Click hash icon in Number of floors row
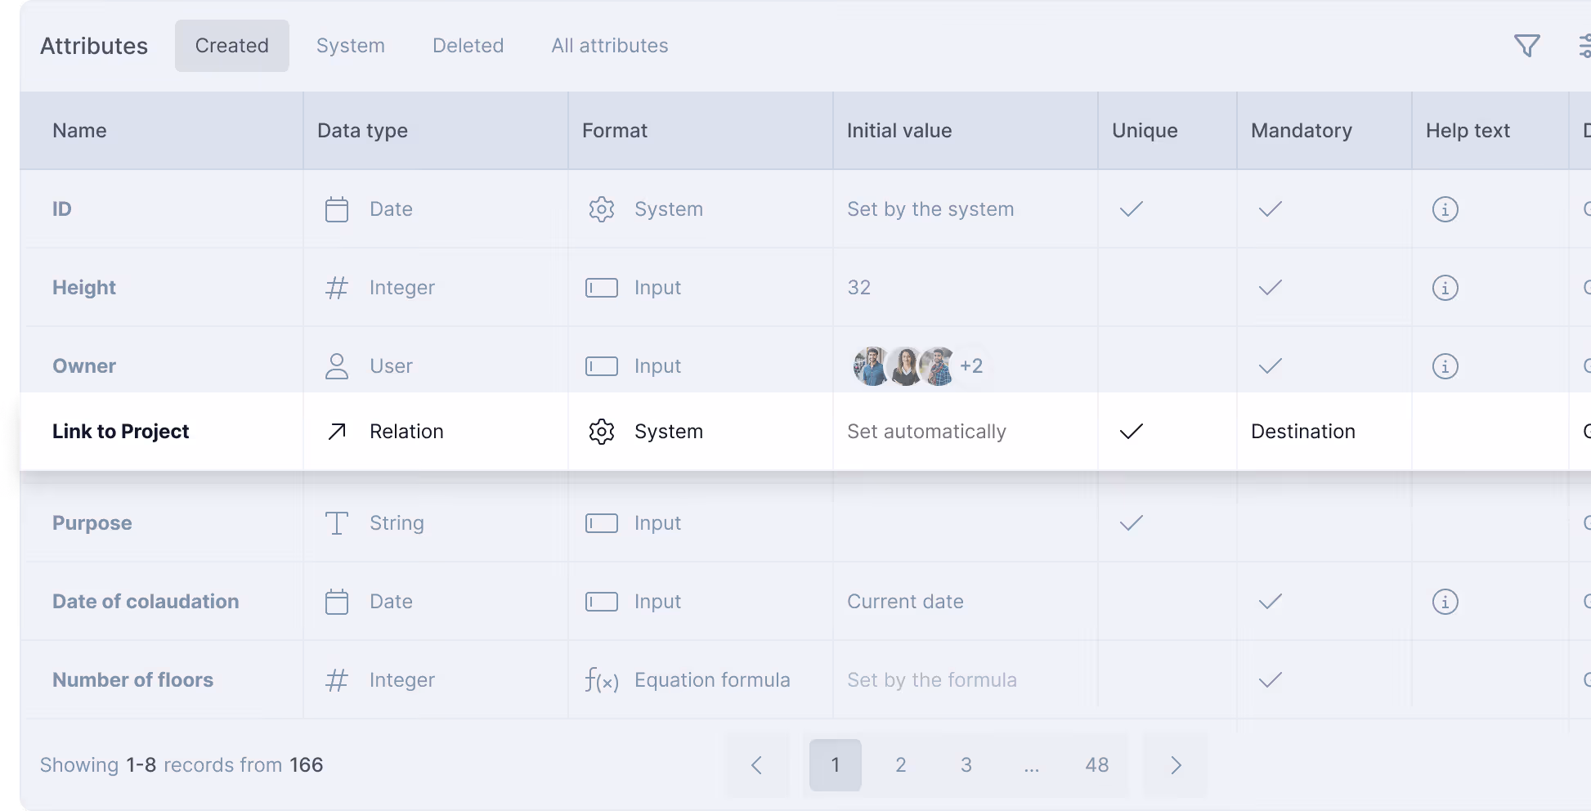The width and height of the screenshot is (1591, 811). click(337, 680)
